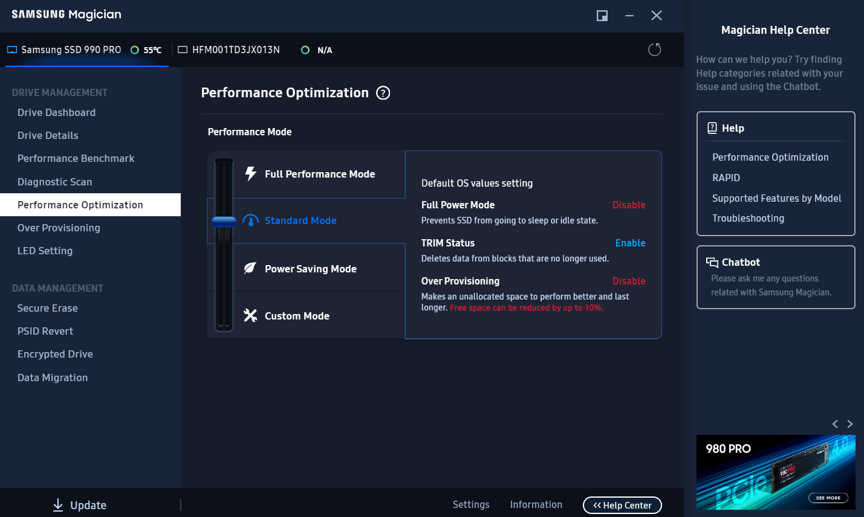The height and width of the screenshot is (517, 864).
Task: Click the Full Power Mode Disable status
Action: (629, 205)
